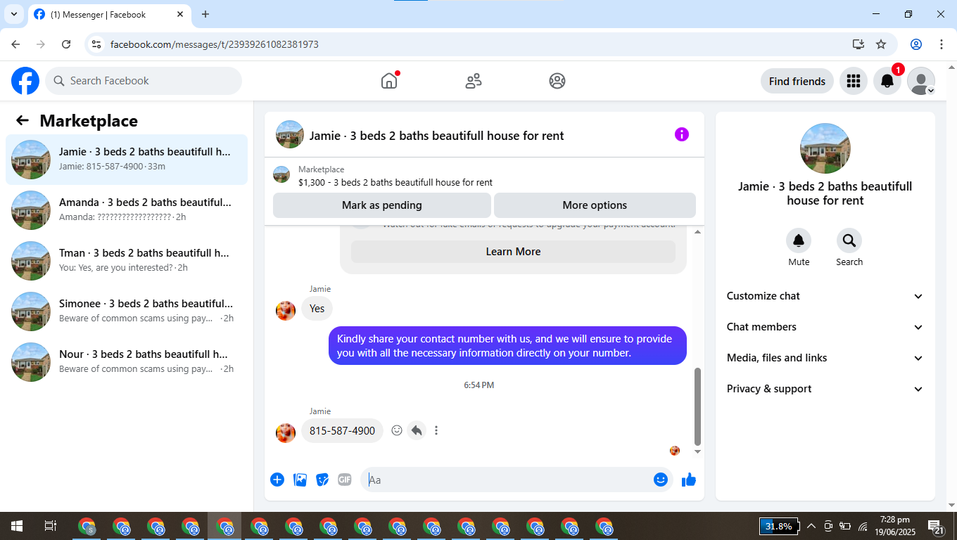Open more actions plus icon in composer
The width and height of the screenshot is (957, 540).
tap(277, 480)
